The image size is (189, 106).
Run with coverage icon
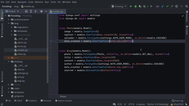pos(140,6)
